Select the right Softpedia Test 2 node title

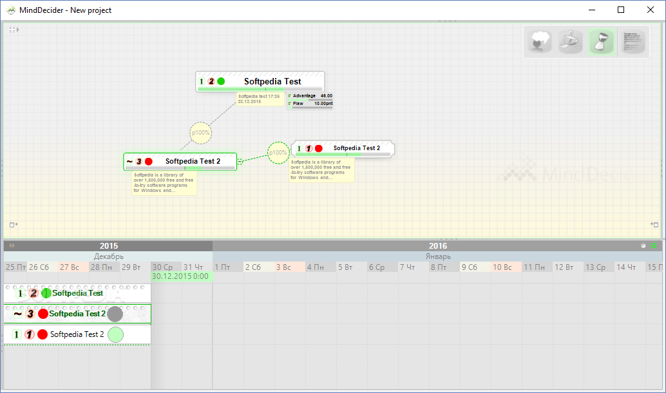click(357, 148)
